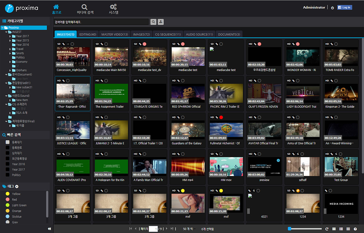Click the Proxima logo

tap(22, 8)
